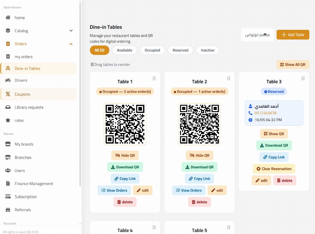Click the sidebar vertical scrollbar
The height and width of the screenshot is (234, 315).
[x=80, y=95]
